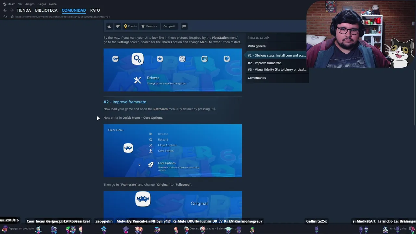Switch to the BIBLIOTECA tab
Image resolution: width=416 pixels, height=234 pixels.
pos(46,10)
